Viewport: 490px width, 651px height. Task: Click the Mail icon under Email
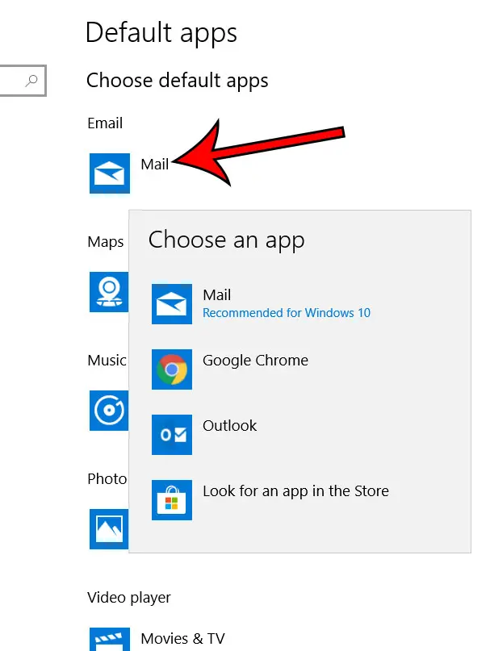click(x=110, y=173)
